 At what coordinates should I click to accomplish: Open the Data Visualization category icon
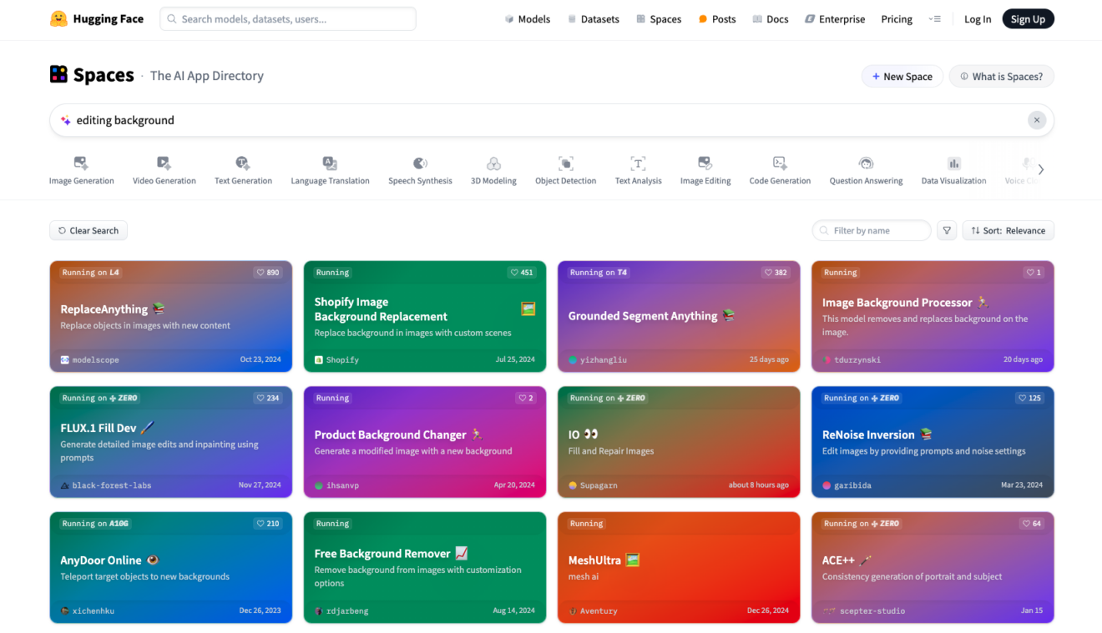pos(953,163)
